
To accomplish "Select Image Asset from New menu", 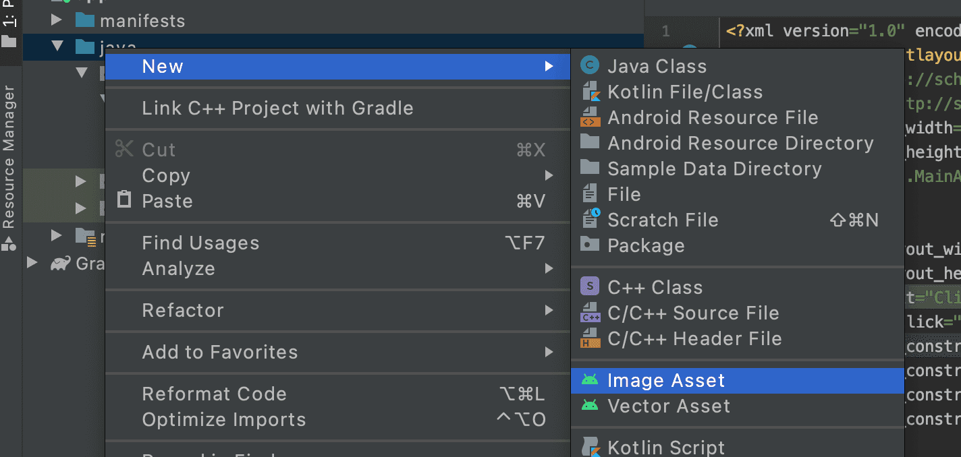I will (666, 380).
